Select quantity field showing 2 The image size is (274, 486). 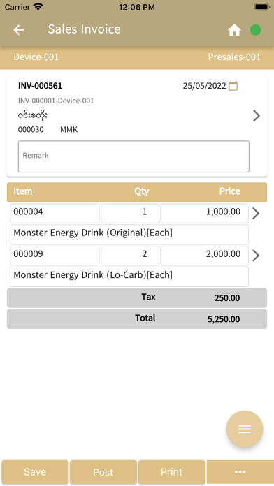pos(130,256)
